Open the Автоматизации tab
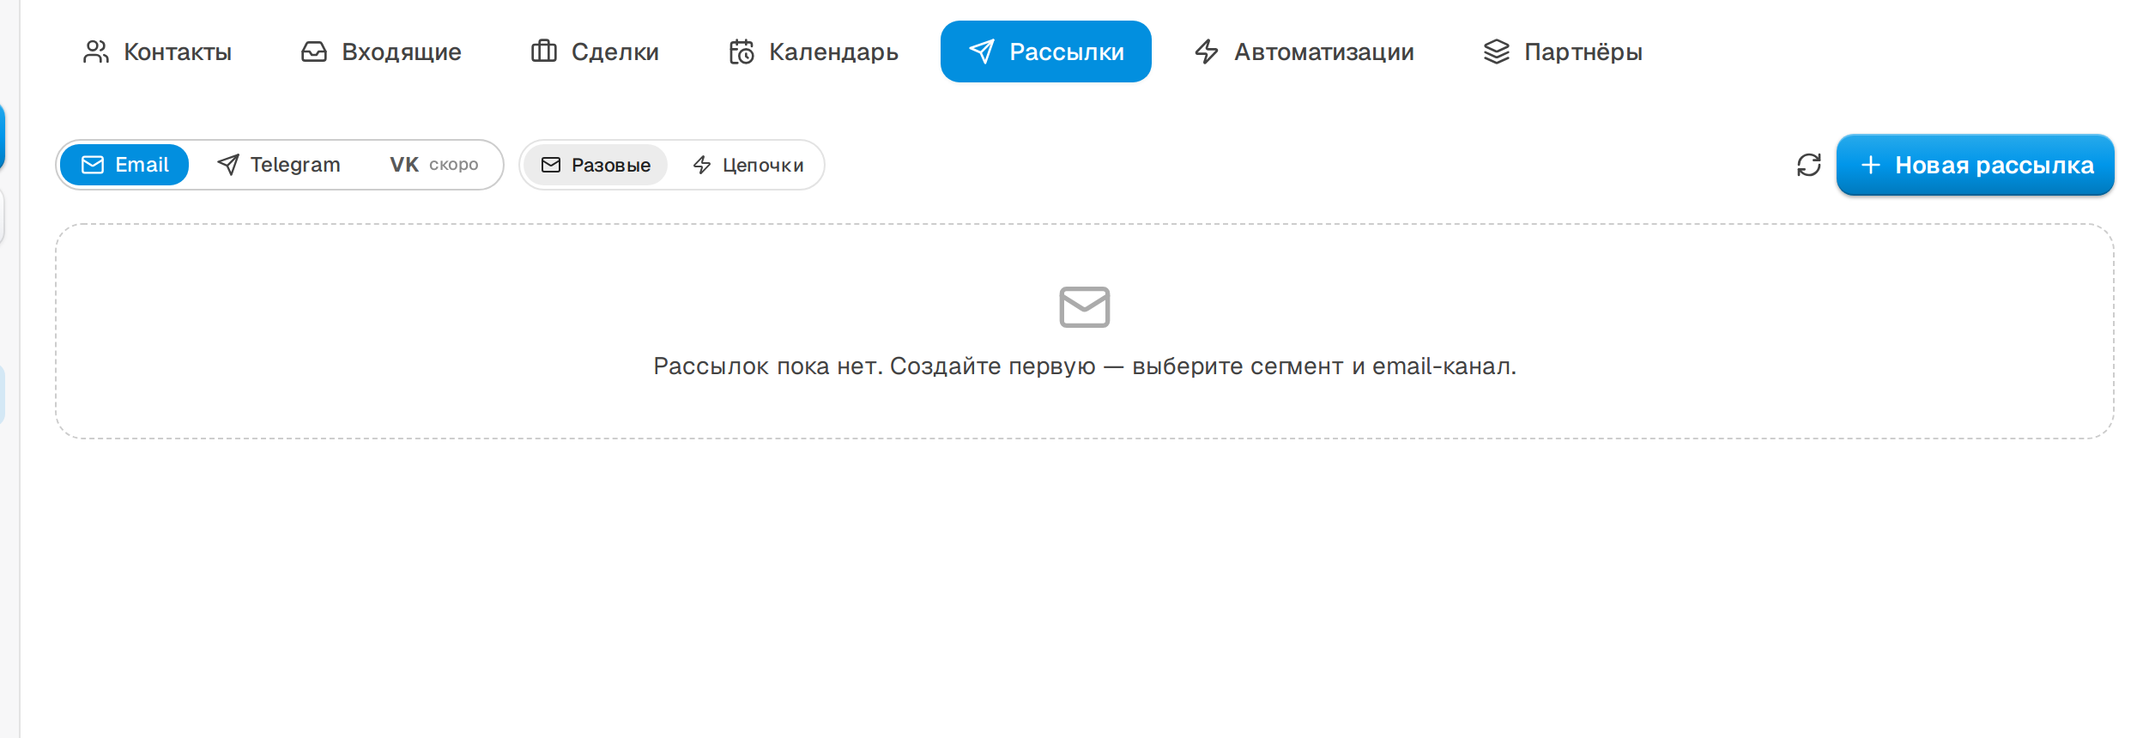Viewport: 2149px width, 738px height. point(1304,51)
